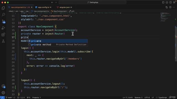Click the NavComponent class name in code
The image size is (177, 99).
click(45, 27)
